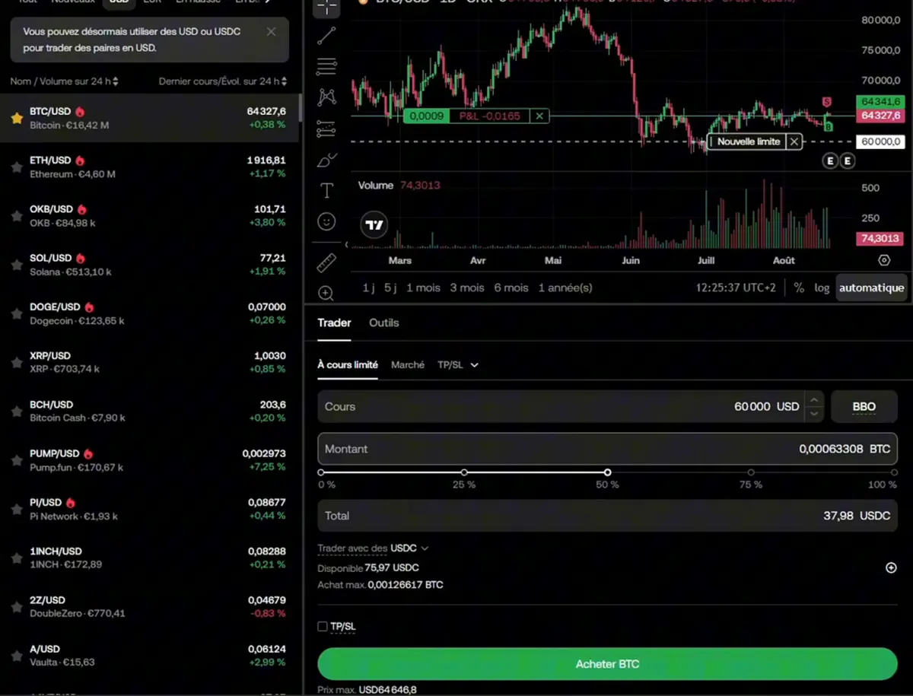Favorite ETH/USD with its star
Image resolution: width=913 pixels, height=696 pixels.
[x=16, y=167]
